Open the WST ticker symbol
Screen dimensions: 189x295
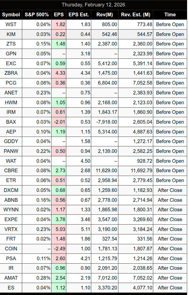pos(11,24)
